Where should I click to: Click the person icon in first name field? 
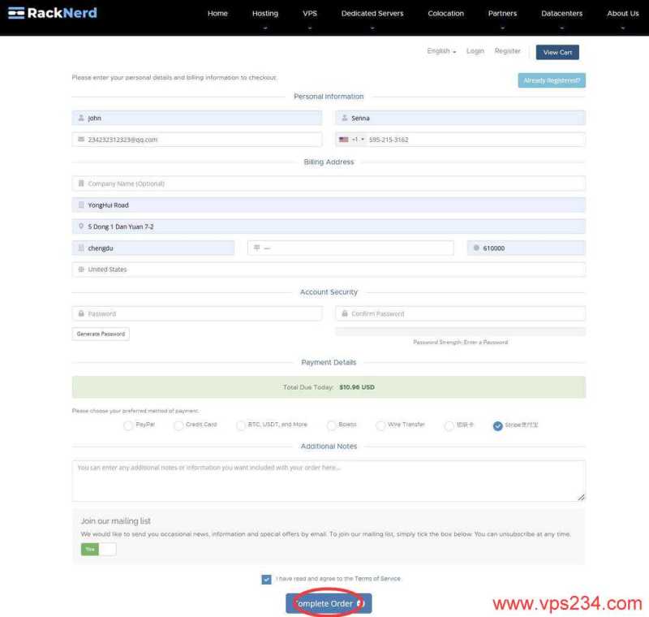81,118
